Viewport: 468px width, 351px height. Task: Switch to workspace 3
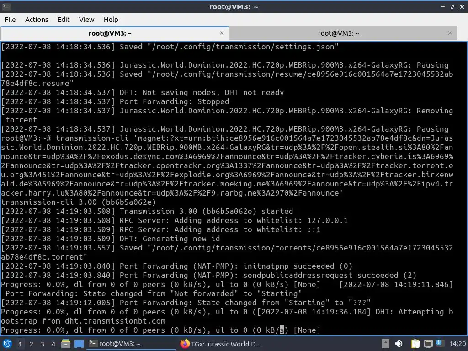(x=43, y=344)
